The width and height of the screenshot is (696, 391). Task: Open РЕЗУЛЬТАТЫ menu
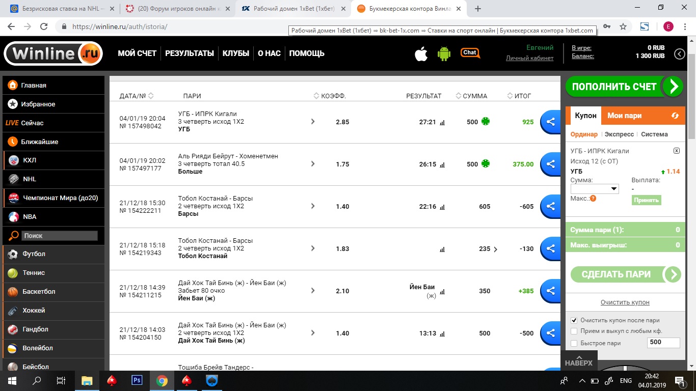coord(190,53)
